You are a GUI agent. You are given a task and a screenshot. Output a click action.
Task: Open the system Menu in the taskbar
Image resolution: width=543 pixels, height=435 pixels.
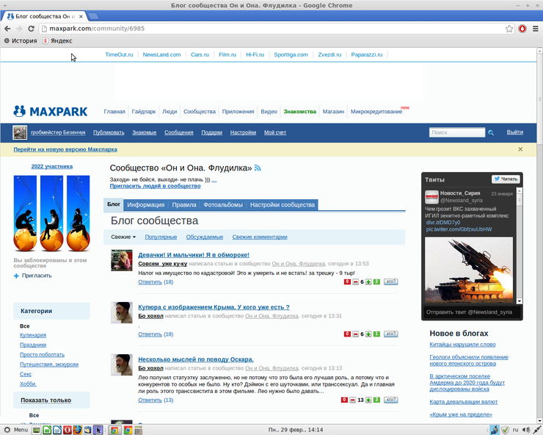(x=15, y=429)
